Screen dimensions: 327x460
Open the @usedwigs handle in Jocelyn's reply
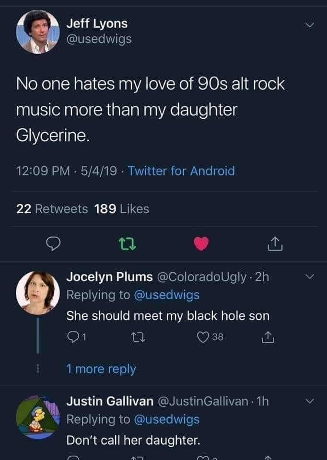pyautogui.click(x=166, y=295)
